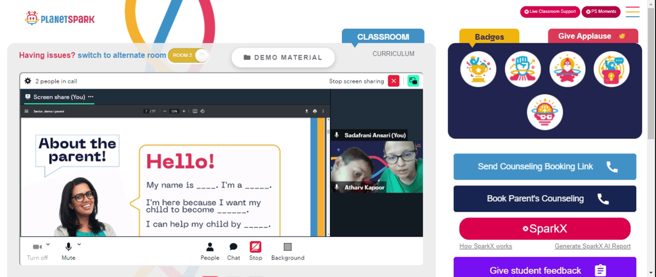Click the red Stop sharing icon

[x=256, y=247]
